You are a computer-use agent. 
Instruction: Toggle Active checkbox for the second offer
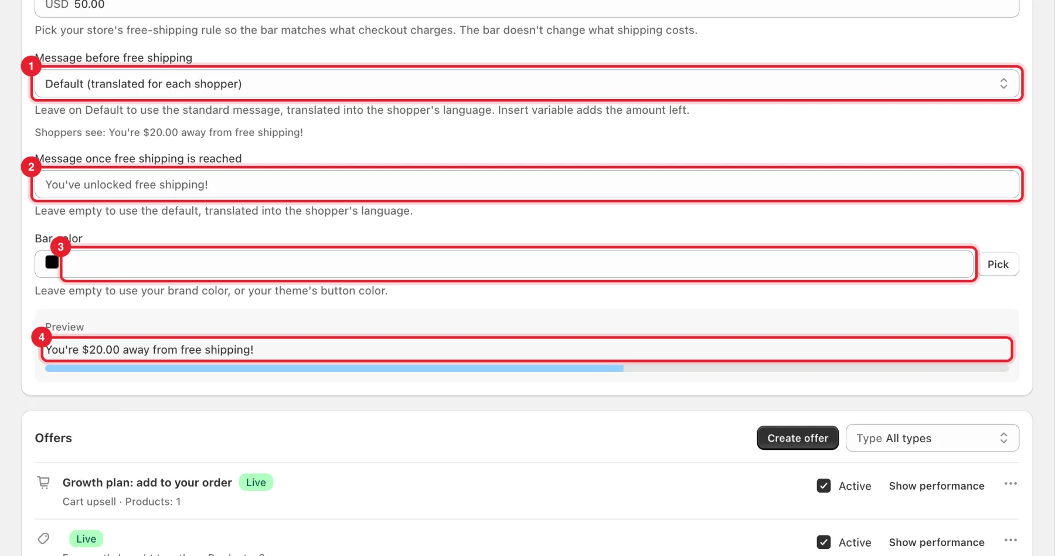tap(823, 542)
